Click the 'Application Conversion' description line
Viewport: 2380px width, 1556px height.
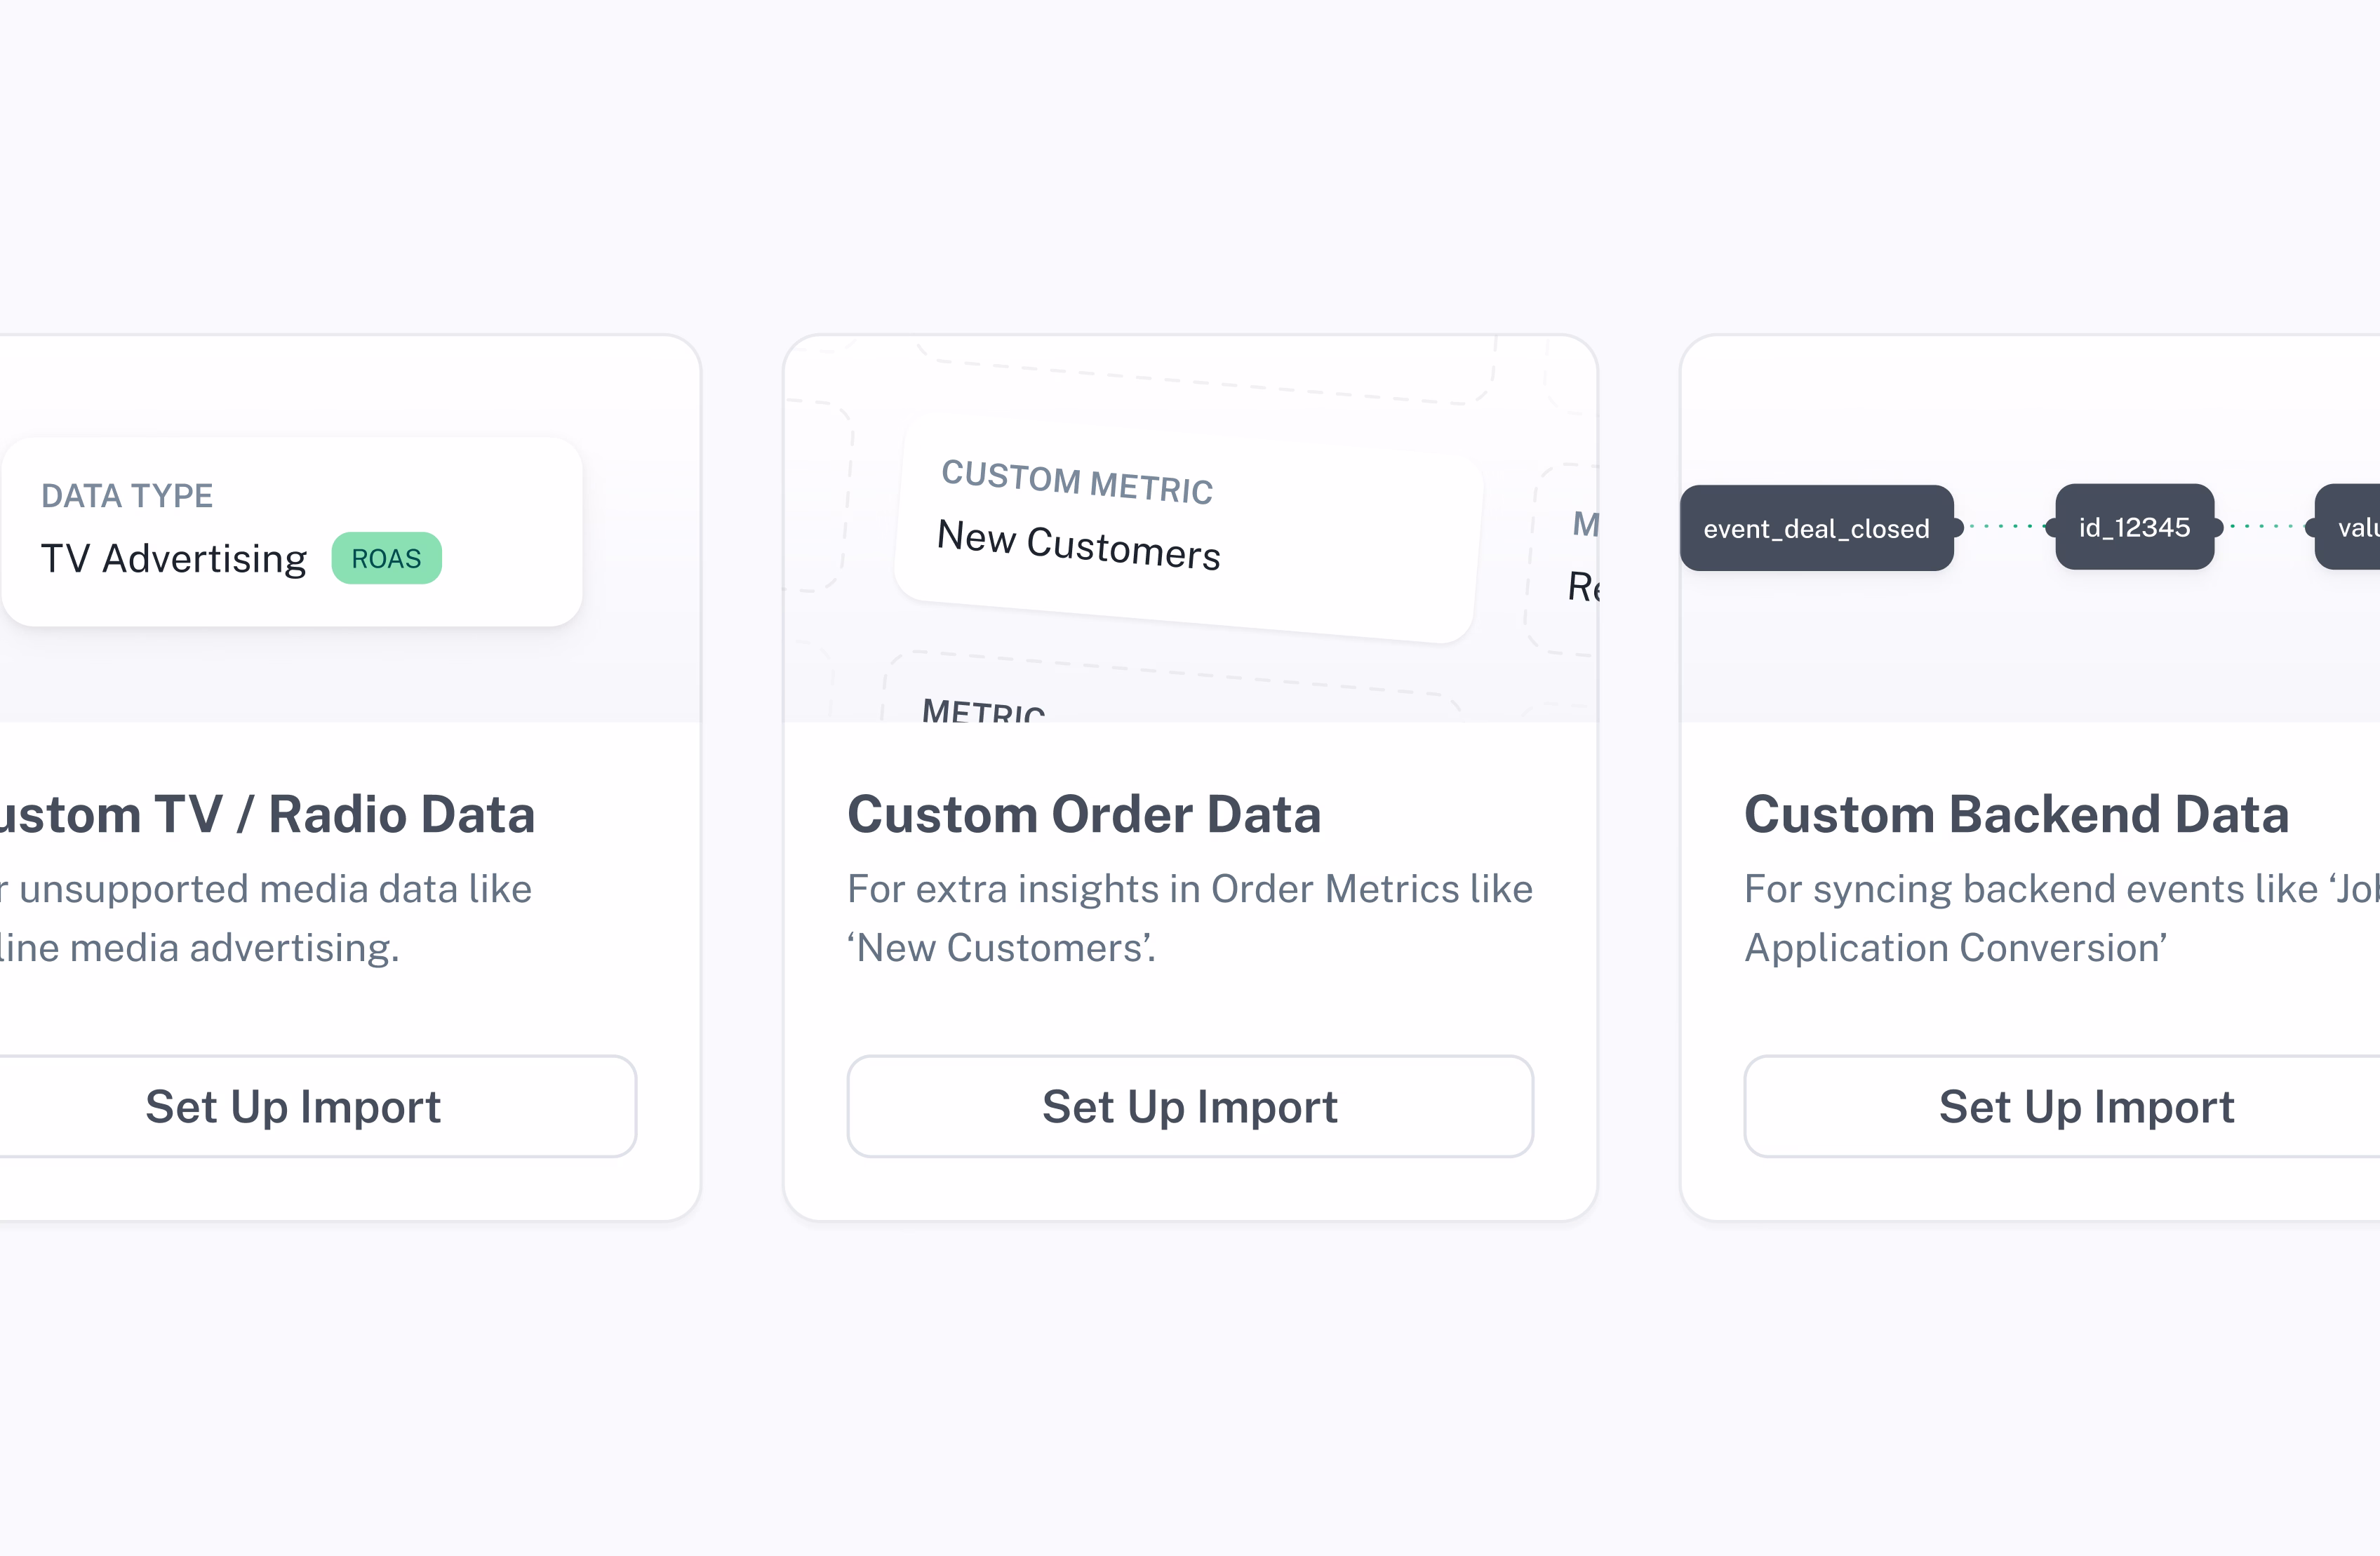pyautogui.click(x=1956, y=947)
